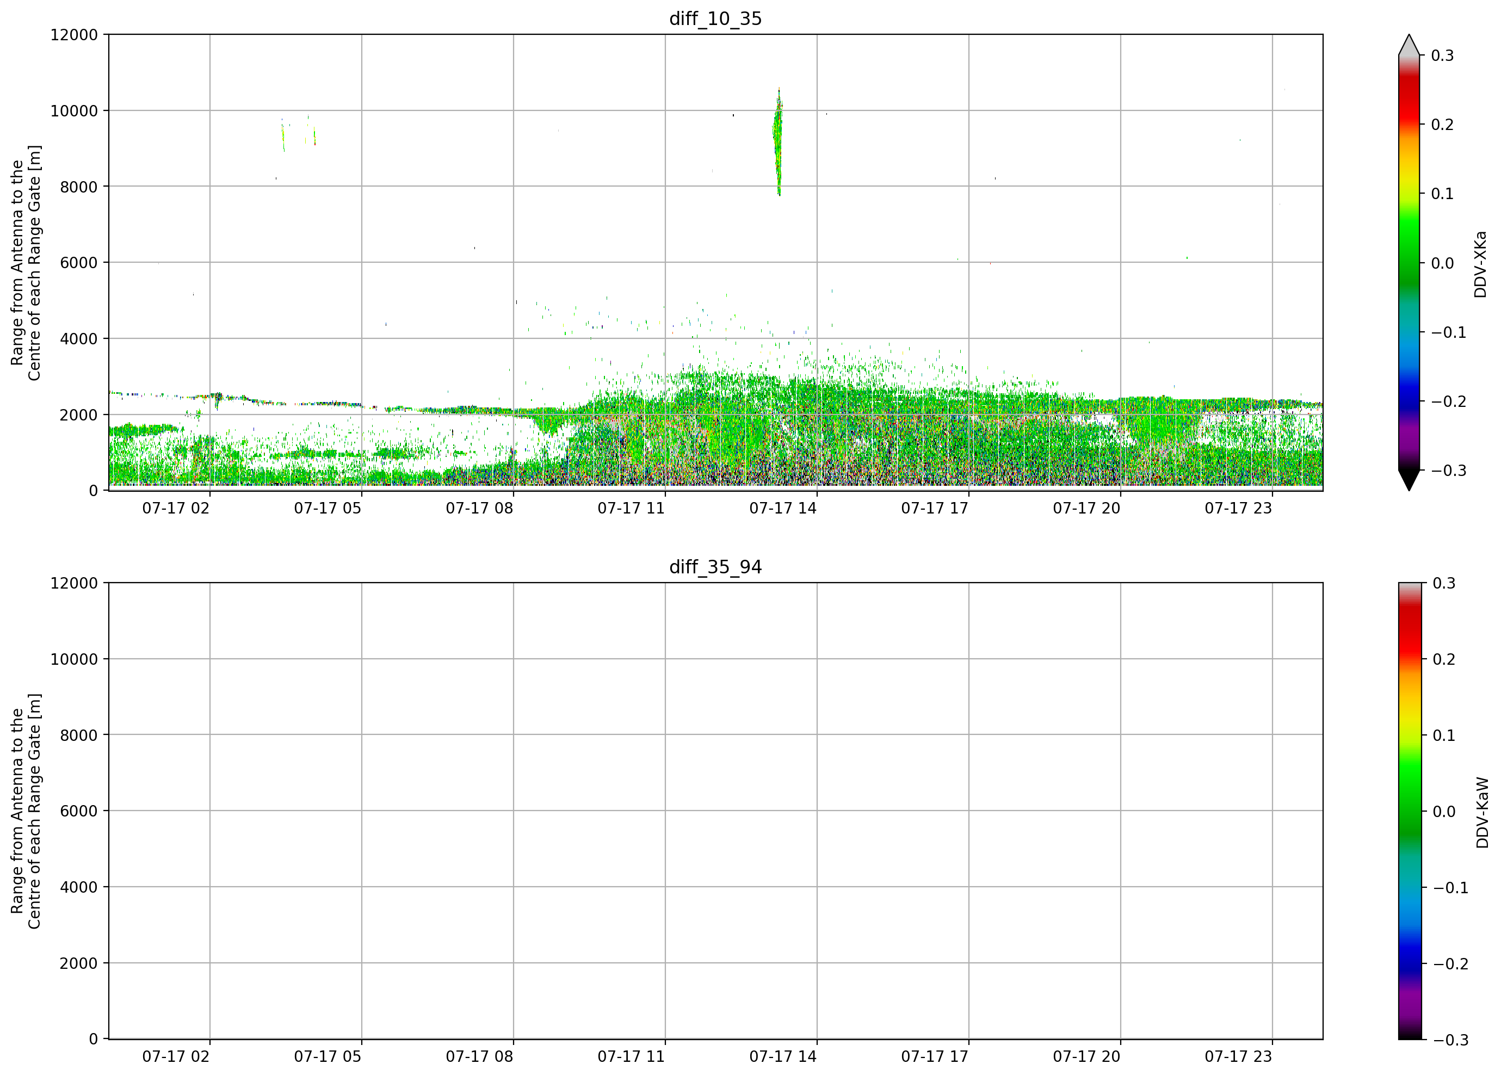Image resolution: width=1501 pixels, height=1076 pixels.
Task: Click "07-17 02" tick under diff_35_94 plot
Action: click(x=176, y=1057)
